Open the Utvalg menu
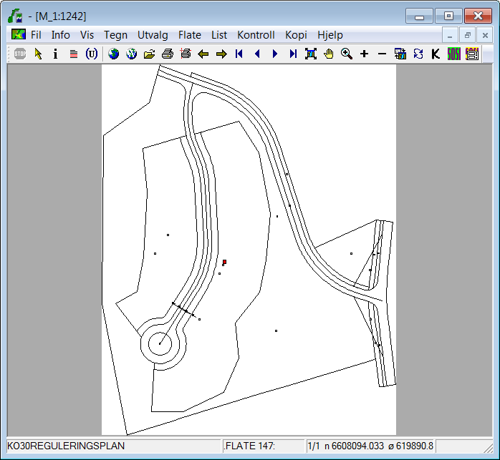 (153, 35)
